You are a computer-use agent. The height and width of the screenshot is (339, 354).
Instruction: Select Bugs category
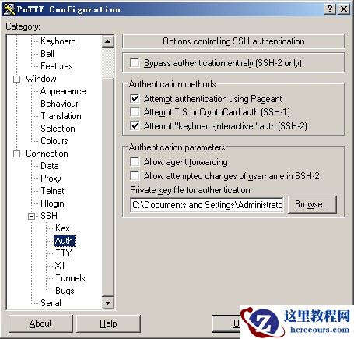point(65,291)
